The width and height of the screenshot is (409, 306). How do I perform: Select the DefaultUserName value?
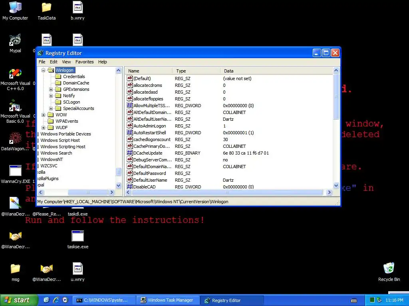(150, 180)
